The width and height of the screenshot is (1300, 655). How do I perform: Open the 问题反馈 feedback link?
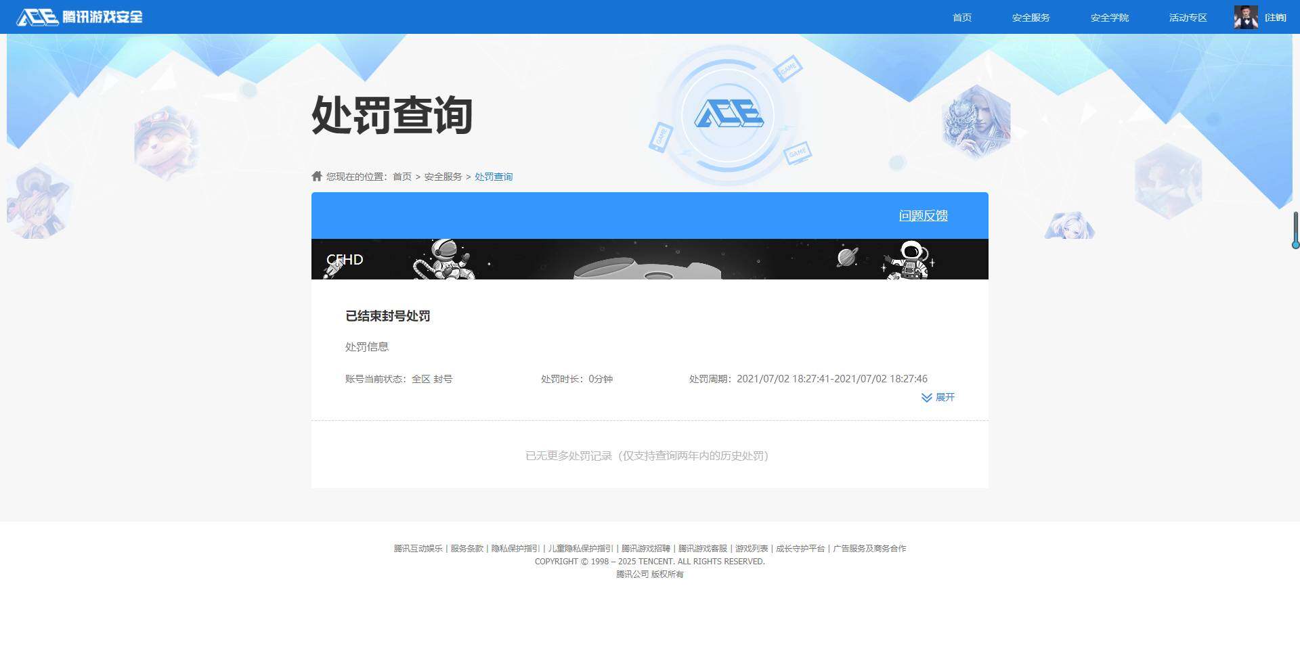tap(923, 216)
